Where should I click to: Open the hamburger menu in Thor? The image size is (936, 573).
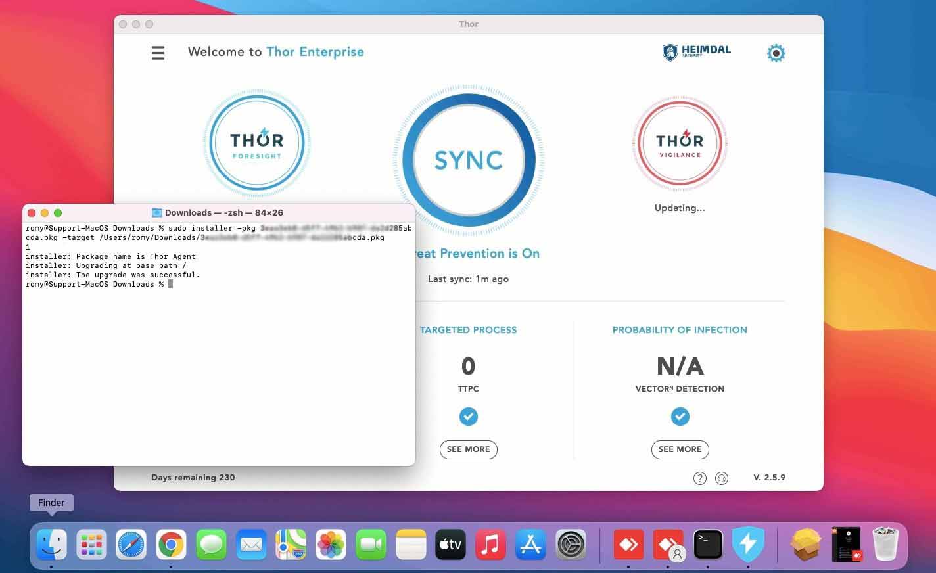click(x=158, y=53)
